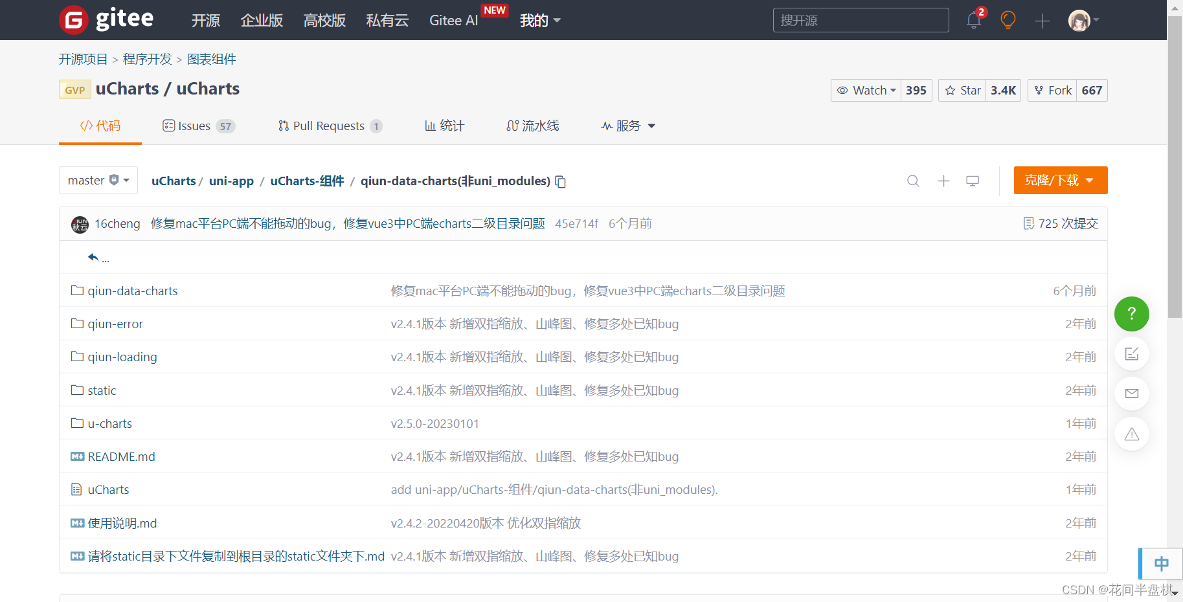The height and width of the screenshot is (602, 1183).
Task: Click 16cheng author name
Action: coord(117,223)
